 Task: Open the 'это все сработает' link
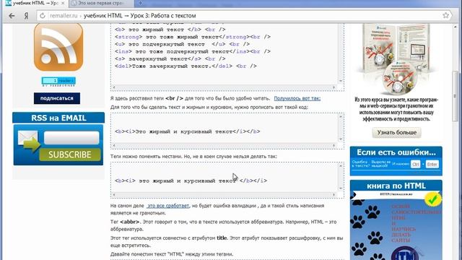coord(168,206)
